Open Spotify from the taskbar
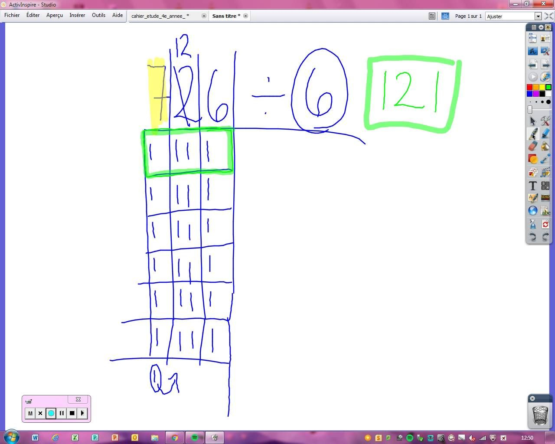Viewport: 555px width, 444px height. 195,437
